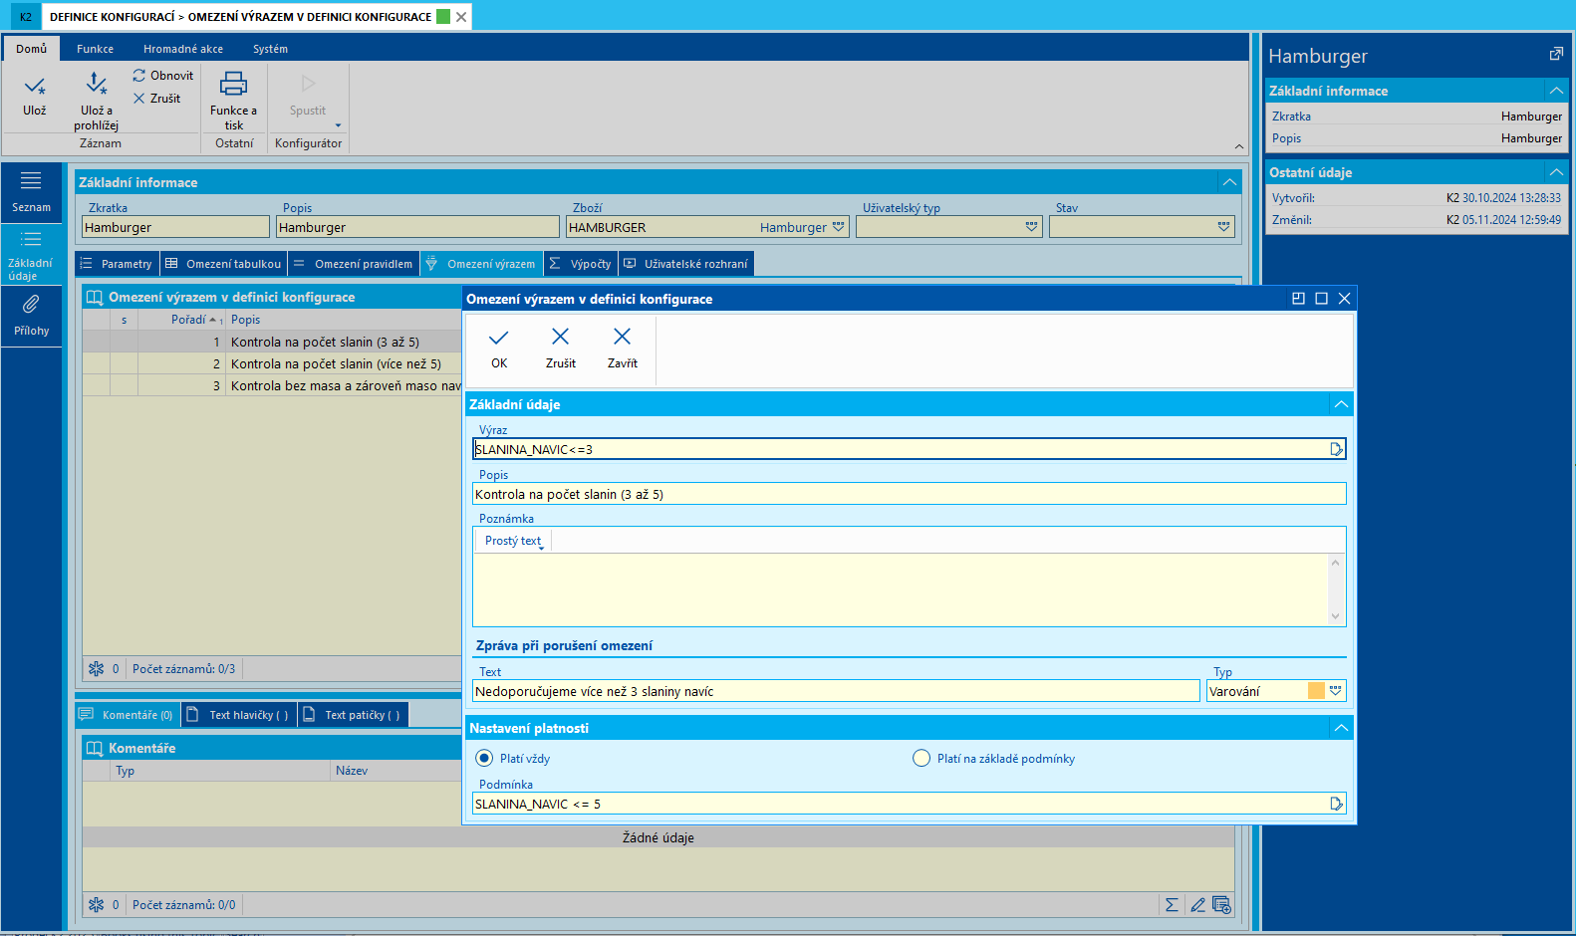This screenshot has height=936, width=1576.
Task: Collapse the Nastavení platnosti section
Action: tap(1341, 728)
